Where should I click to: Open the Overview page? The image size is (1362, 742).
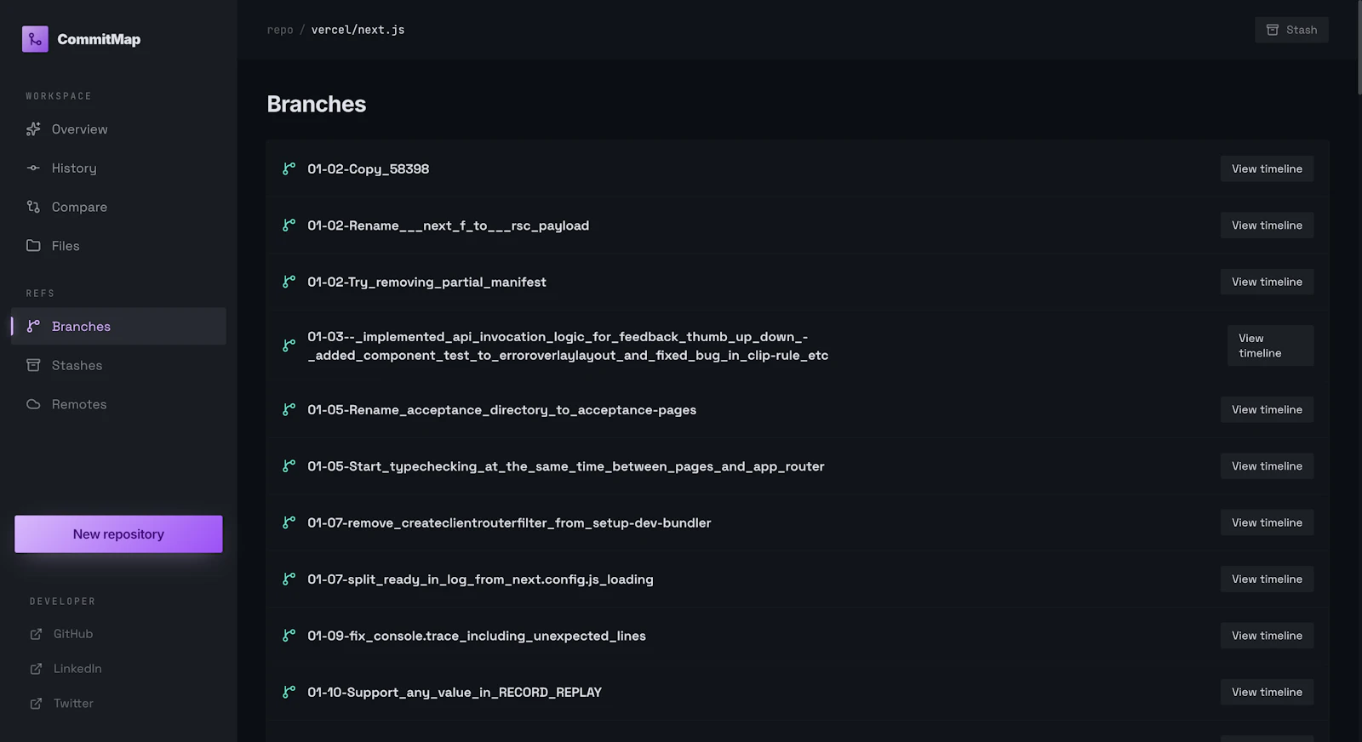119,129
